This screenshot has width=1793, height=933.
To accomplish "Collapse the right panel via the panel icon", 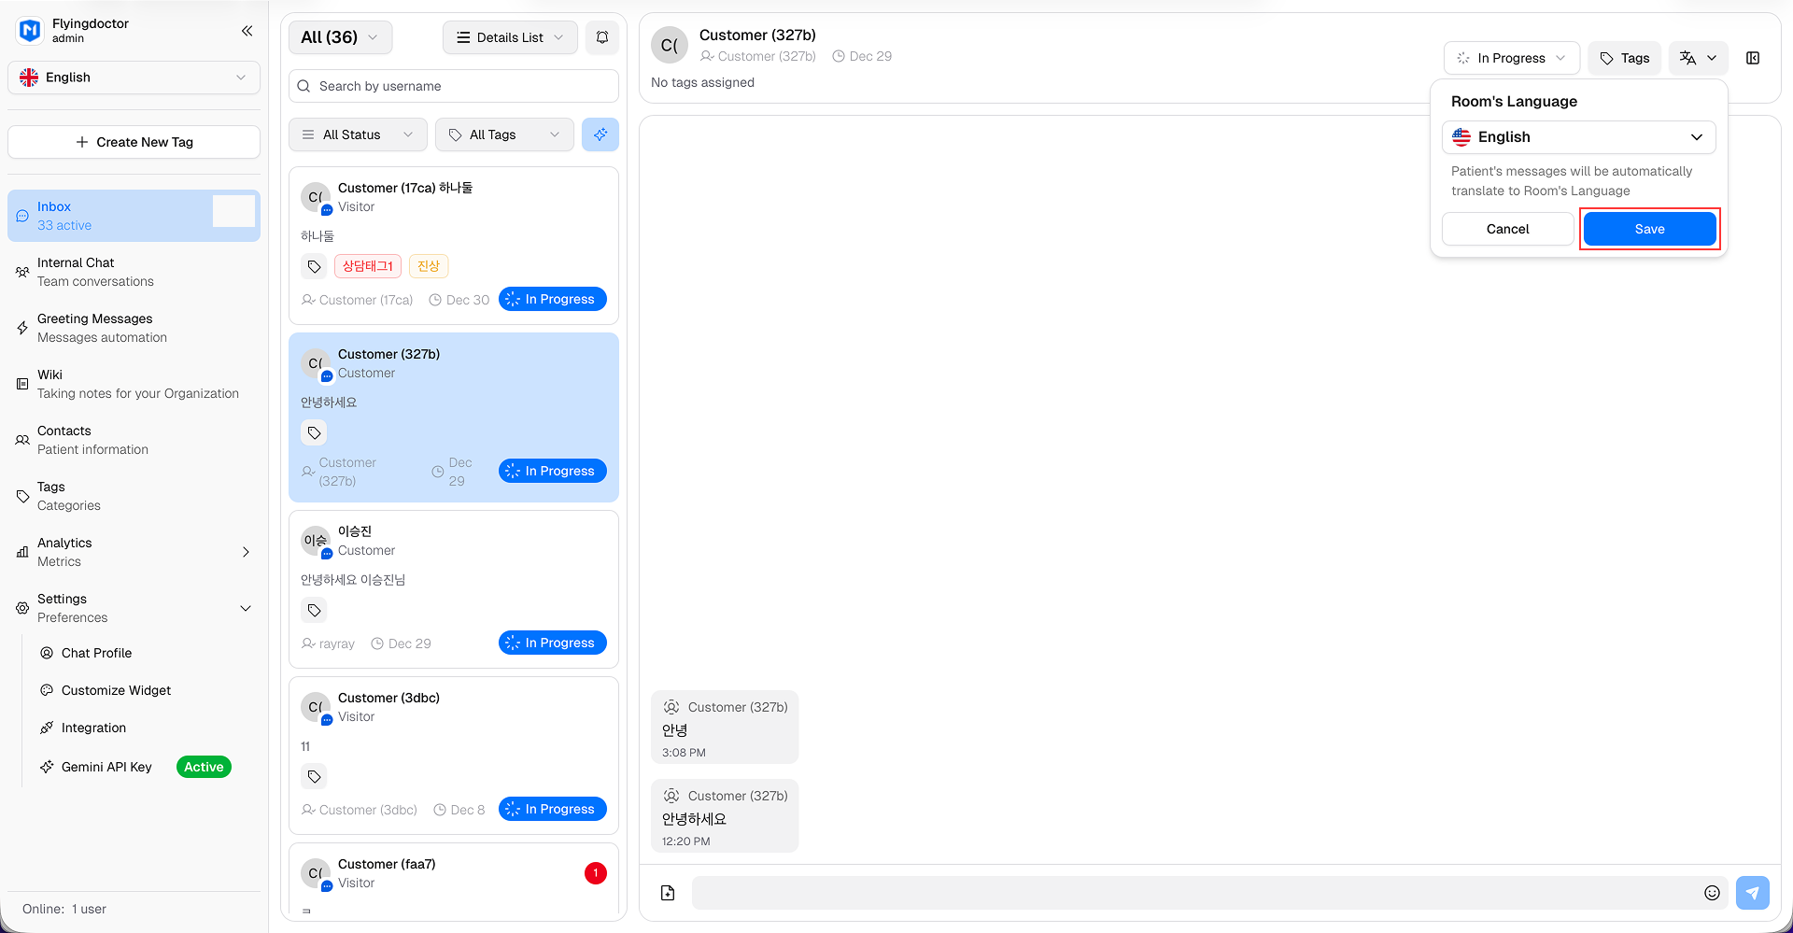I will click(x=1753, y=58).
